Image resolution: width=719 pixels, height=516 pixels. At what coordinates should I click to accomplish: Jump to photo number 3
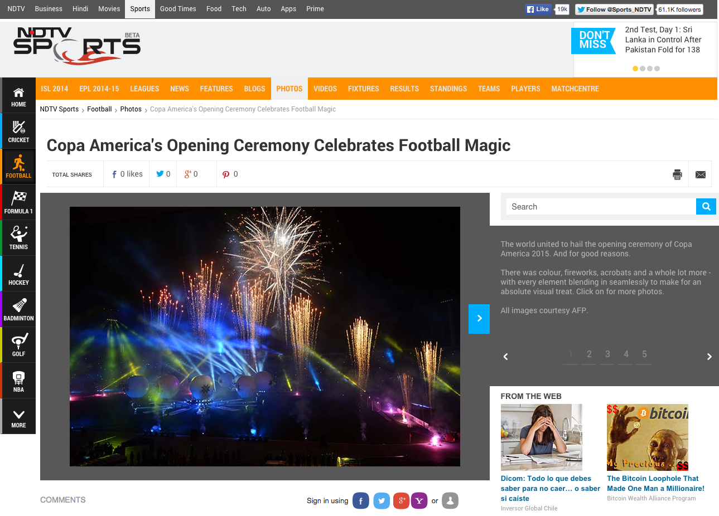click(607, 354)
